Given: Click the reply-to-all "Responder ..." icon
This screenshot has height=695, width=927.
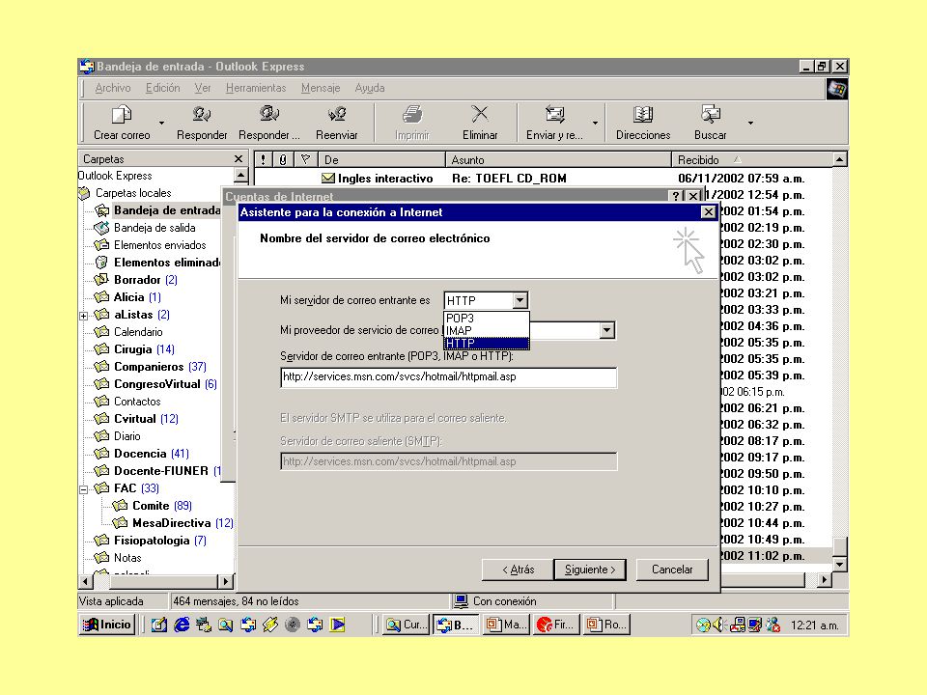Looking at the screenshot, I should tap(269, 114).
